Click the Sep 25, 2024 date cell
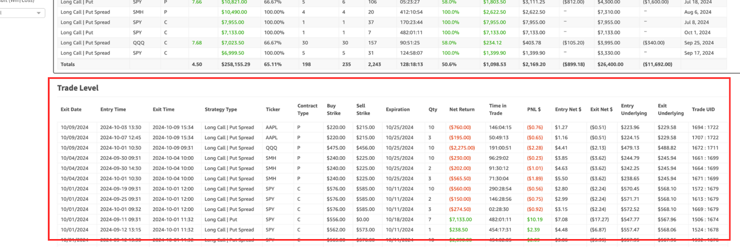740x247 pixels. coord(699,43)
